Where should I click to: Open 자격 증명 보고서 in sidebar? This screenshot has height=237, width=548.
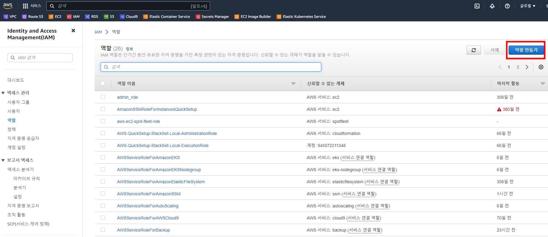pos(23,206)
